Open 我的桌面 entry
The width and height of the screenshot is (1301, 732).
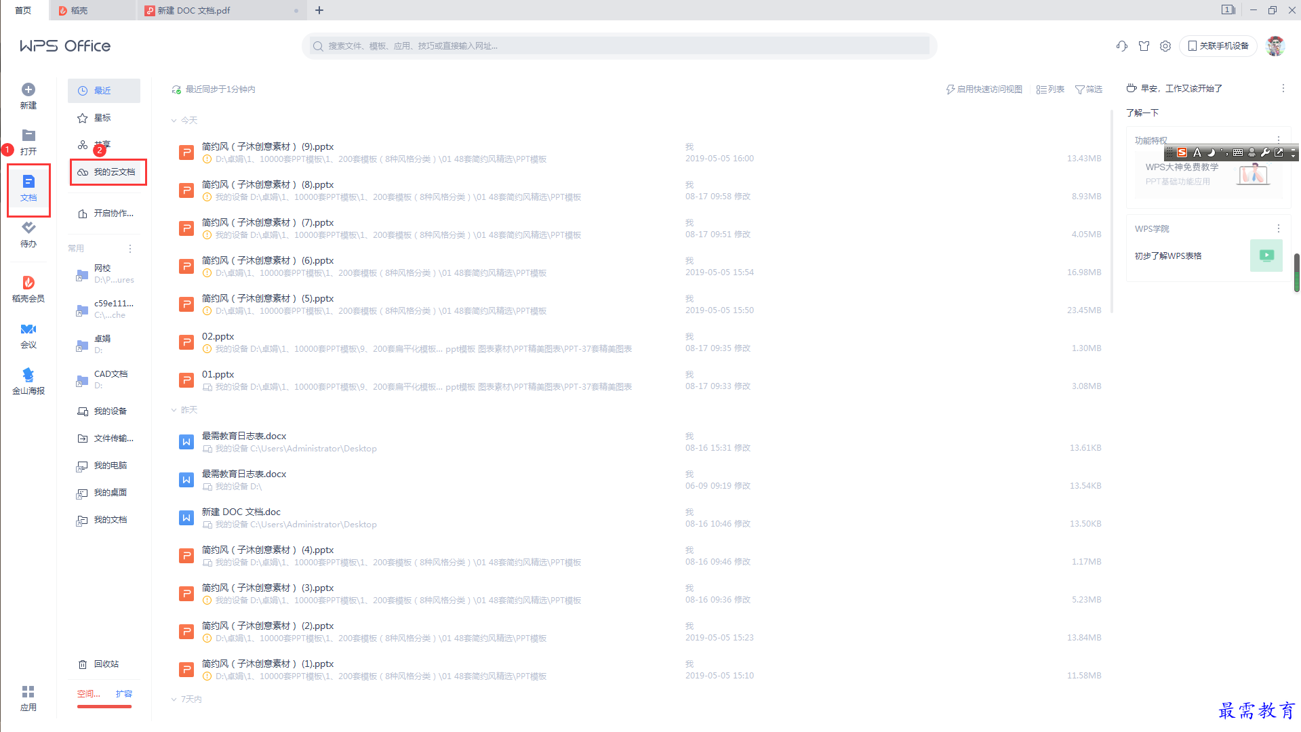click(x=104, y=493)
